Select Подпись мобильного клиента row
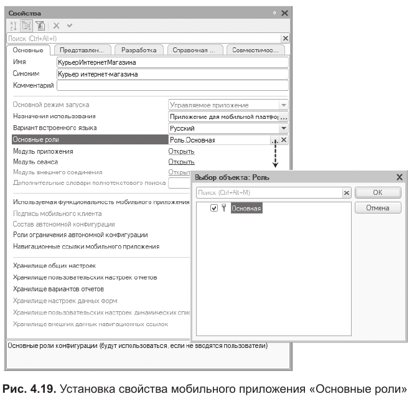The height and width of the screenshot is (399, 417). 57,214
